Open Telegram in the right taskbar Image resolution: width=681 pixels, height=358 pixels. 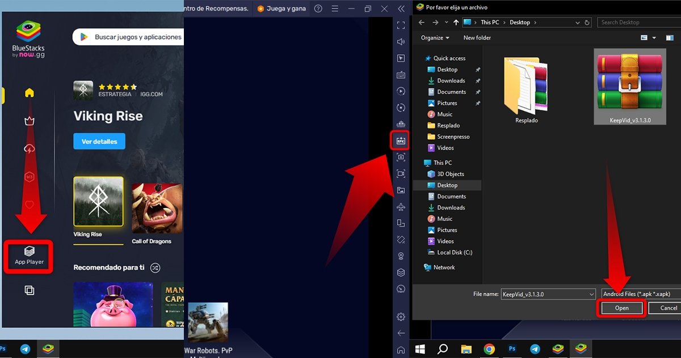pos(535,349)
